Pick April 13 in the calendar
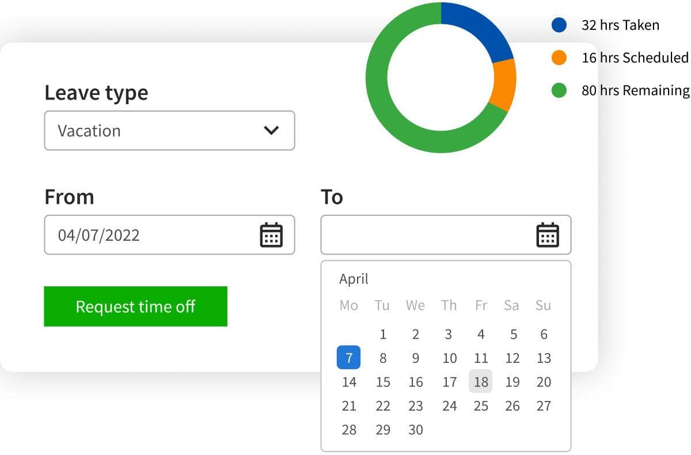This screenshot has height=455, width=691. 544,358
